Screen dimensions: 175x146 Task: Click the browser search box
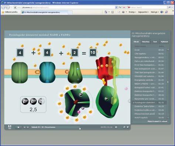pos(147,7)
